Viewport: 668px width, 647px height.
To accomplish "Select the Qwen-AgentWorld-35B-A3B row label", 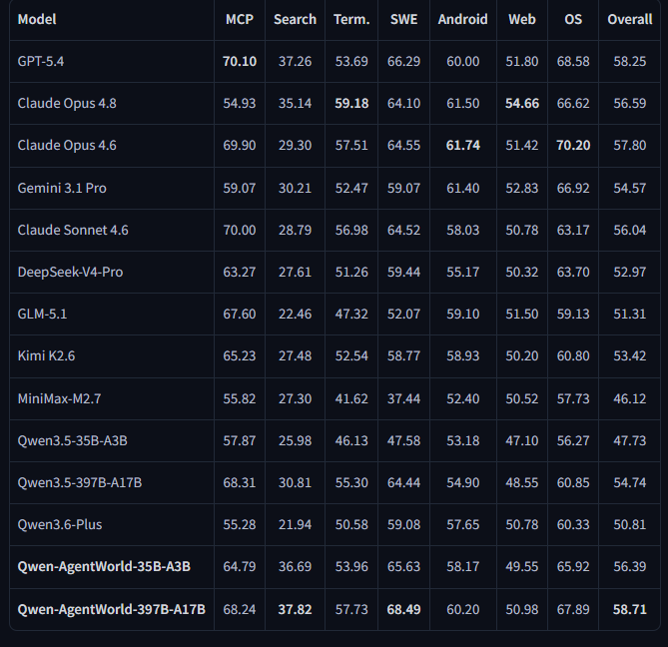I will coord(104,566).
